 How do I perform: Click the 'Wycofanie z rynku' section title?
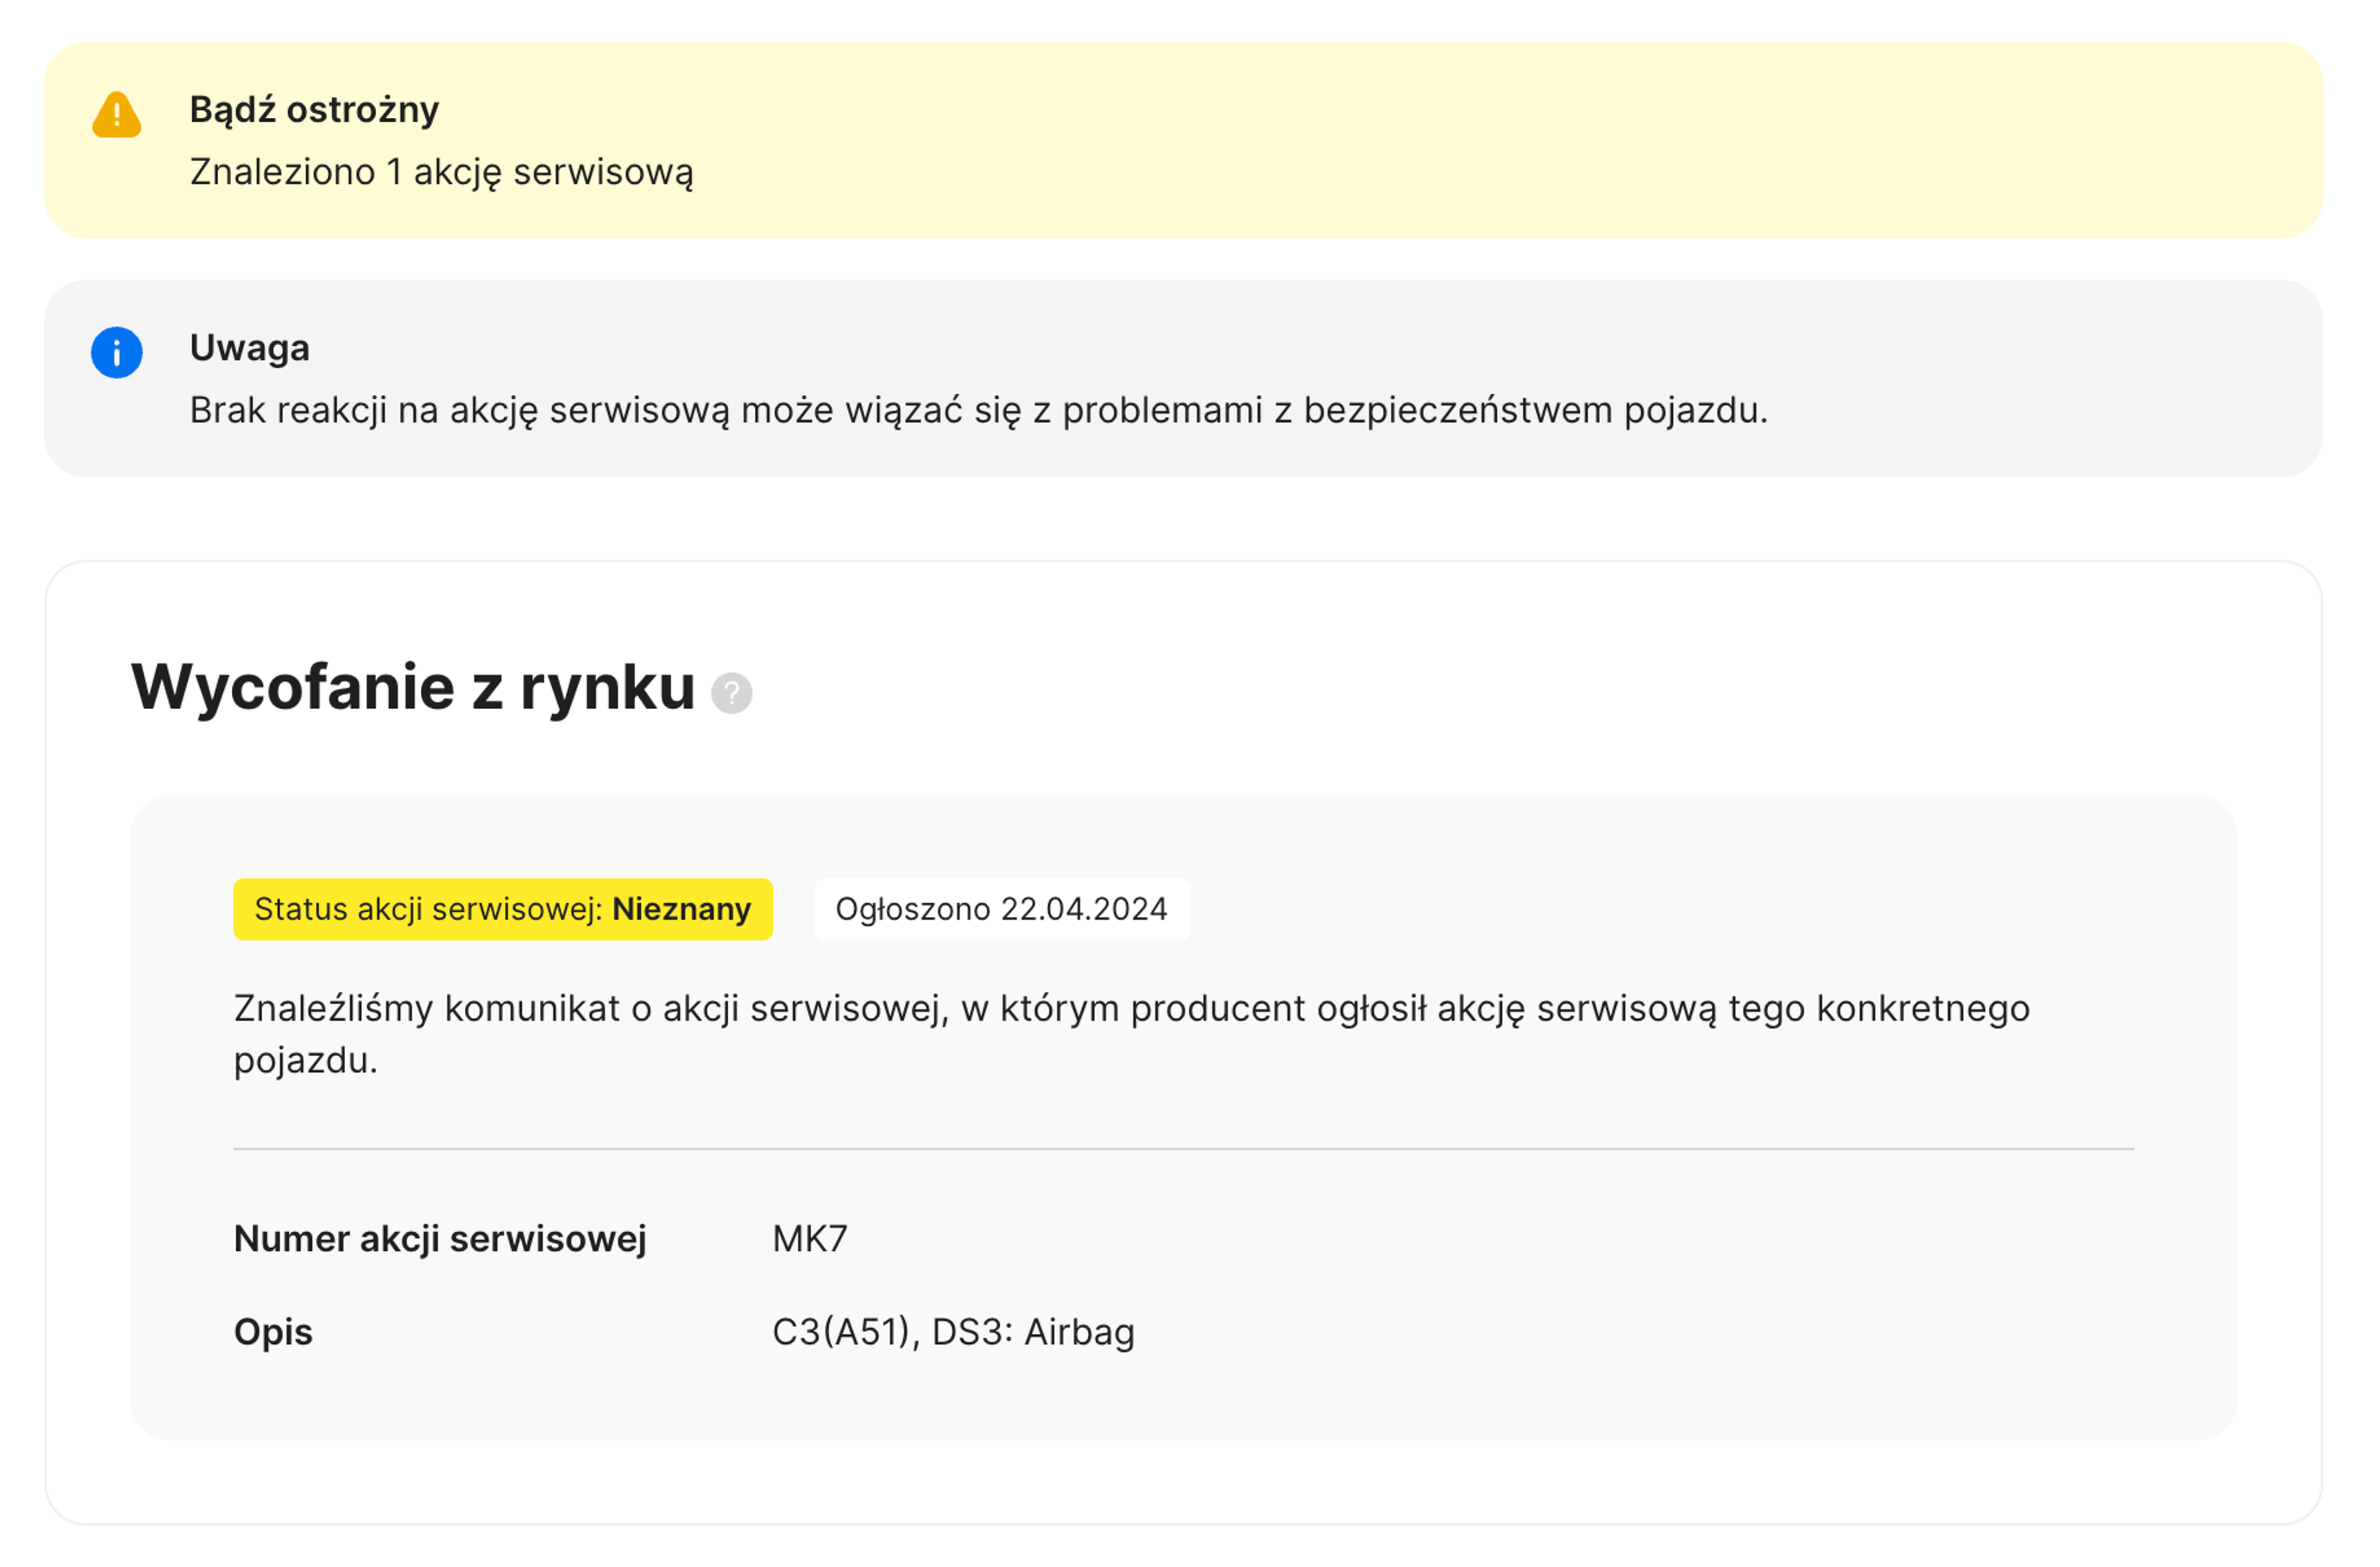tap(413, 687)
